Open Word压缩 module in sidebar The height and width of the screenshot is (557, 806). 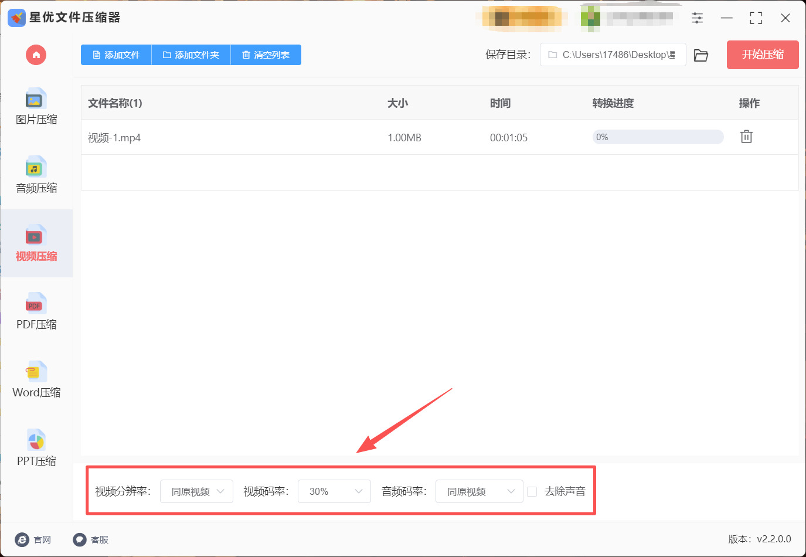tap(36, 380)
